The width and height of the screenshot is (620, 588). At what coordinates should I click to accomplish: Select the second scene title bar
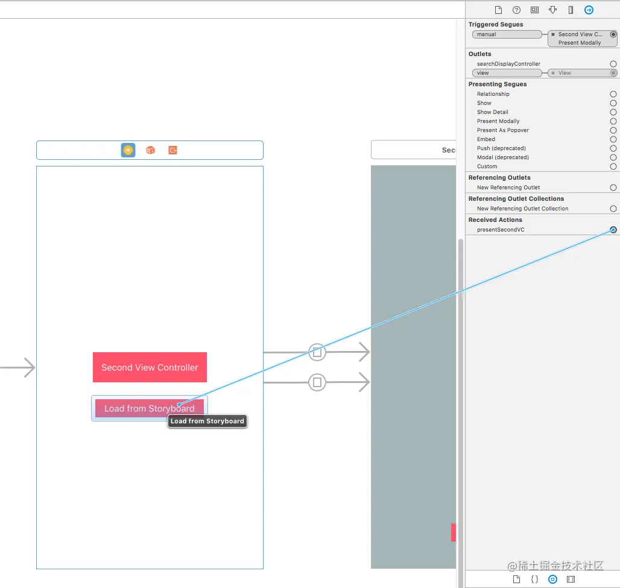[x=413, y=150]
